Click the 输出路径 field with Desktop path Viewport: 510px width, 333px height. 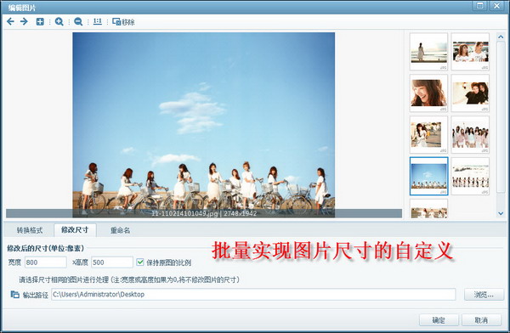253,295
